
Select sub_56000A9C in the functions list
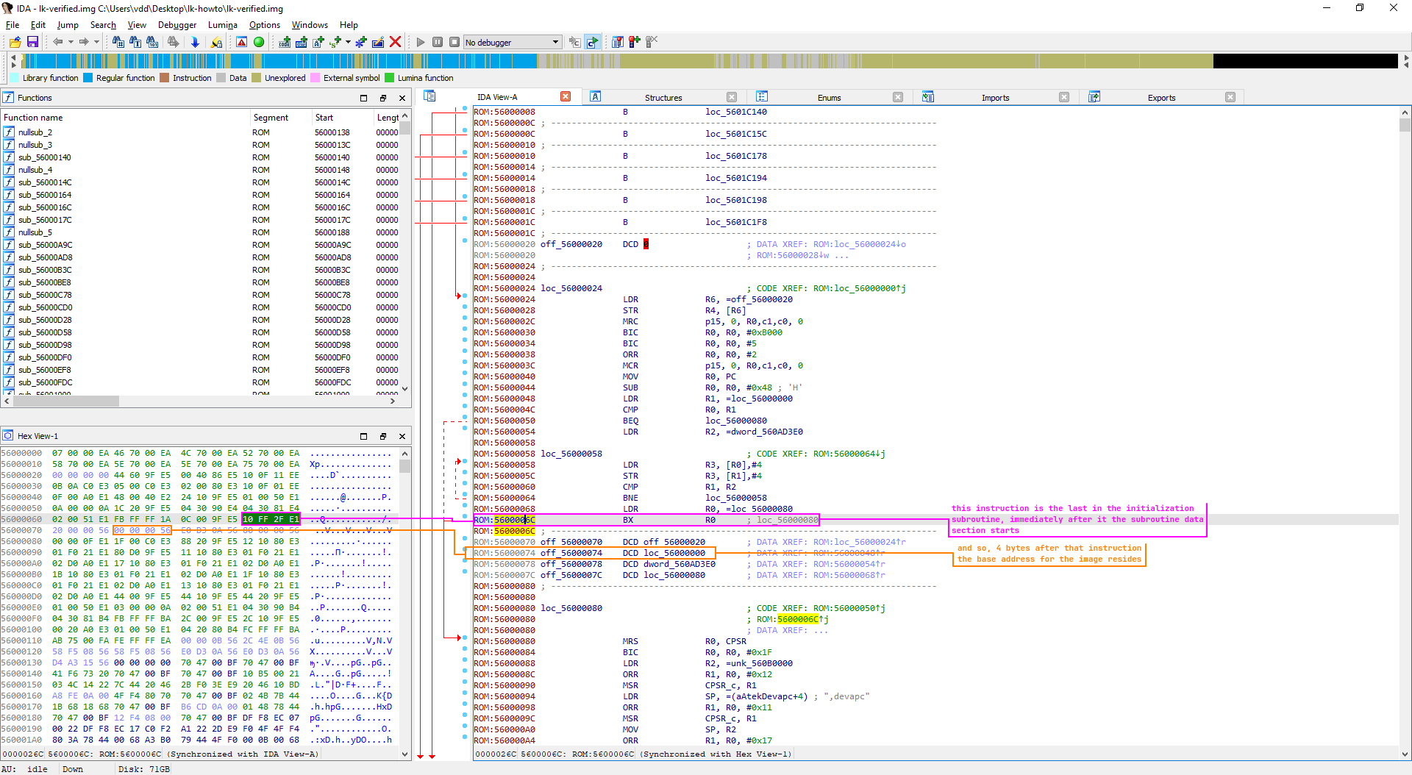(x=45, y=245)
